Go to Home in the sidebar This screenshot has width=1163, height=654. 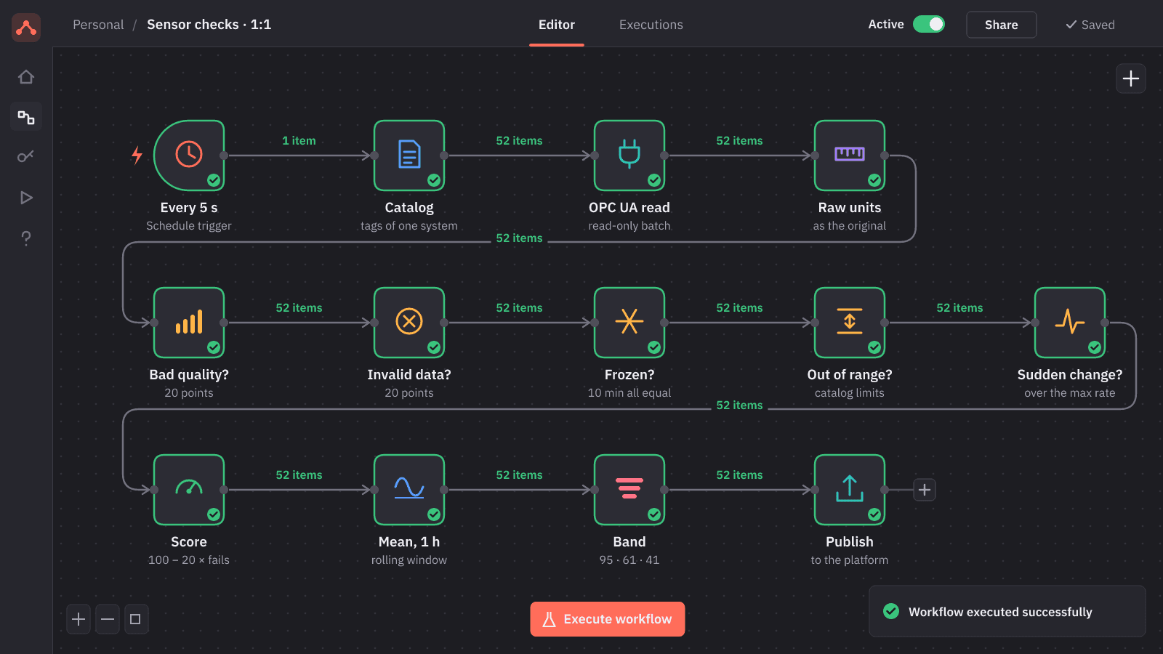pos(26,77)
